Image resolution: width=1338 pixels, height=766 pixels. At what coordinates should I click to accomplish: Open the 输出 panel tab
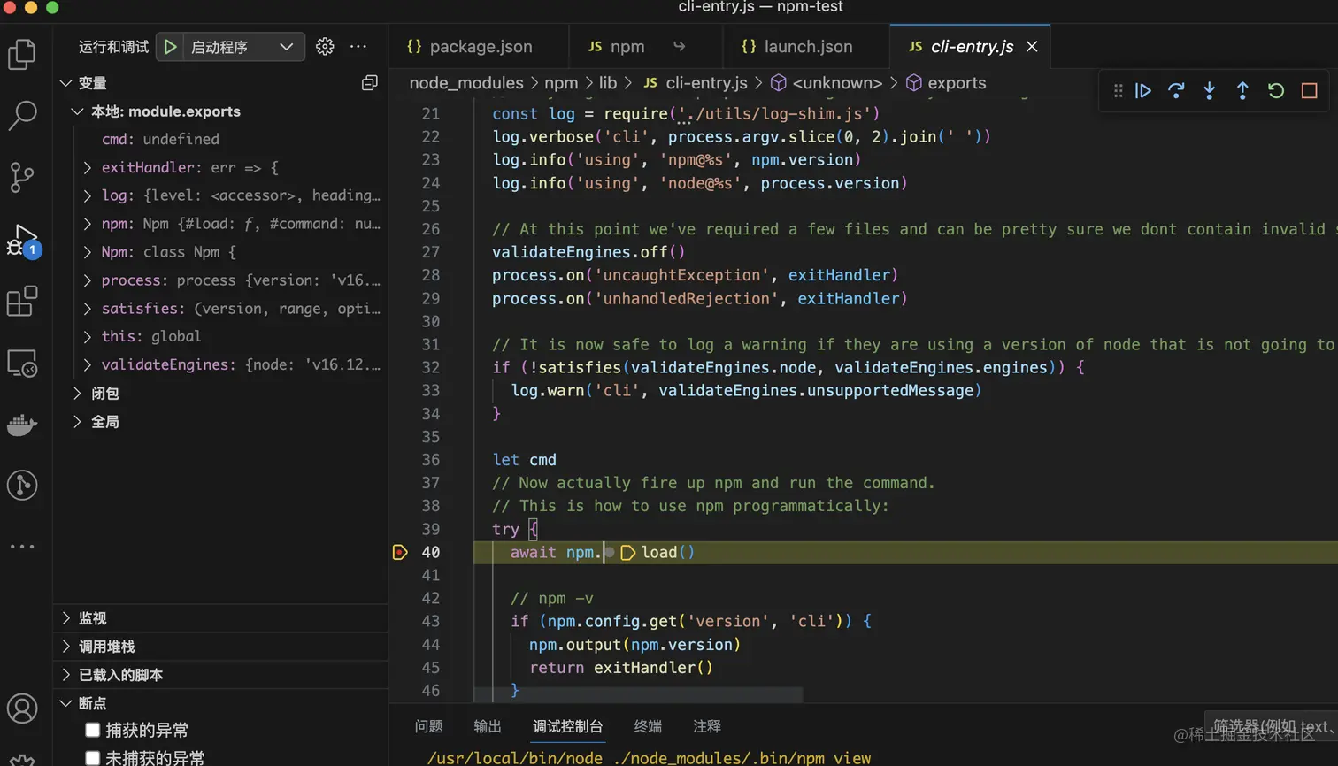pos(488,726)
